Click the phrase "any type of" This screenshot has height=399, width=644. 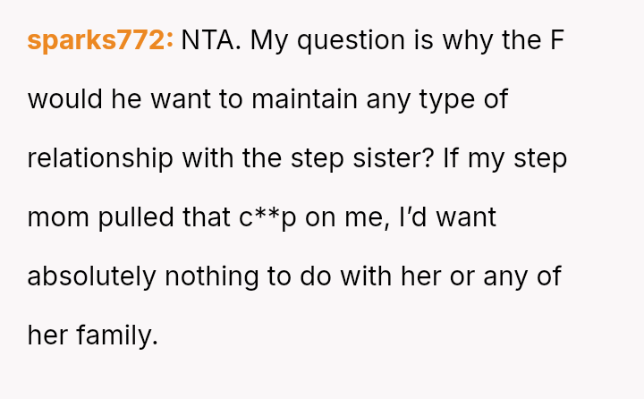[x=436, y=99]
